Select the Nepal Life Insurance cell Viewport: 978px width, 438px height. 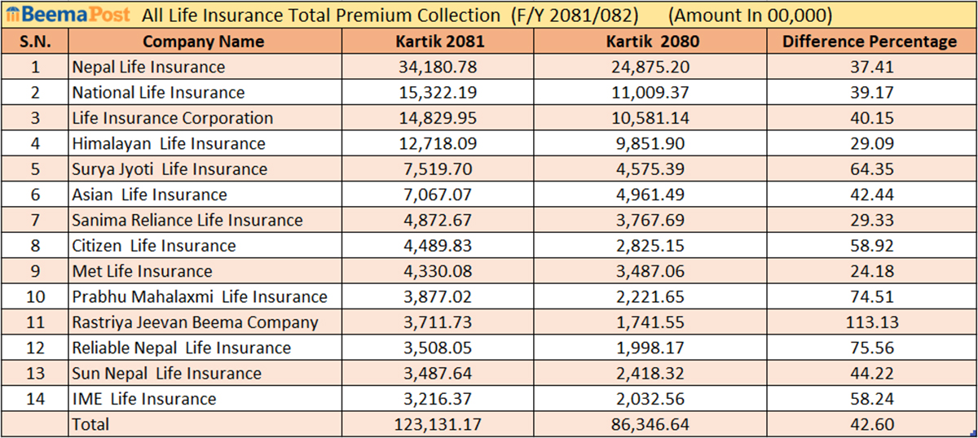pyautogui.click(x=148, y=67)
